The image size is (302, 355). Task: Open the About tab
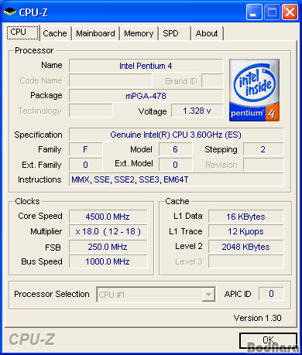(207, 33)
